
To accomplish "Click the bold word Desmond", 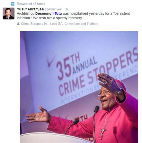I will pyautogui.click(x=43, y=13).
